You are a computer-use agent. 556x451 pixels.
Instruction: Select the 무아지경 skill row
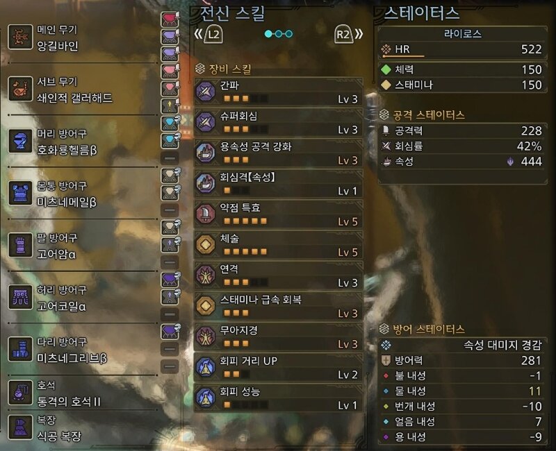pyautogui.click(x=279, y=337)
